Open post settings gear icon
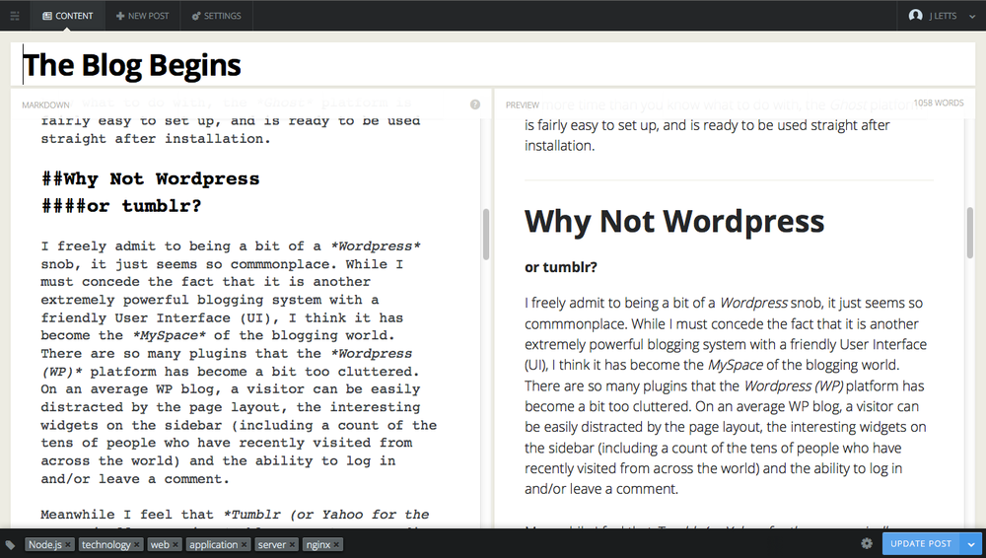 (867, 543)
